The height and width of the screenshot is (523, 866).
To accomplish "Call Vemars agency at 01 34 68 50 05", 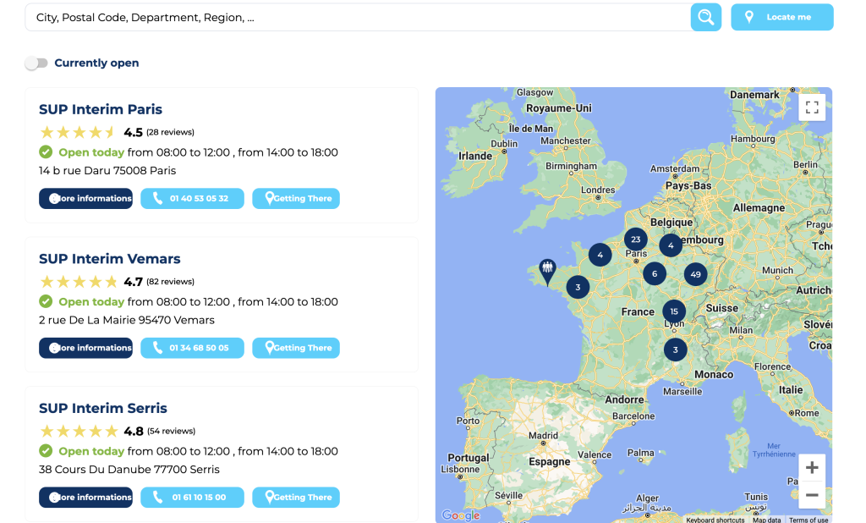I will [x=192, y=348].
